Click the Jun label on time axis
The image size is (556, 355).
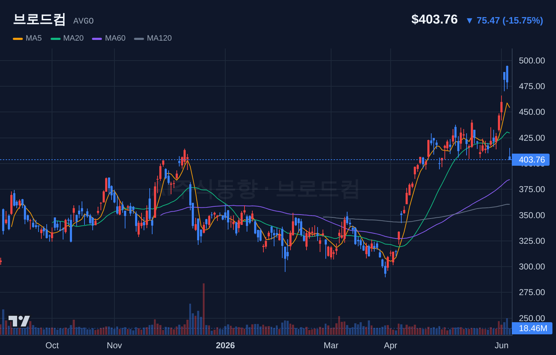(501, 345)
